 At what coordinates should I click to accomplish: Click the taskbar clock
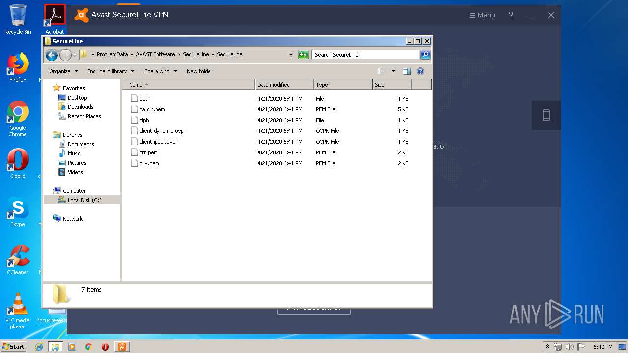click(x=602, y=347)
